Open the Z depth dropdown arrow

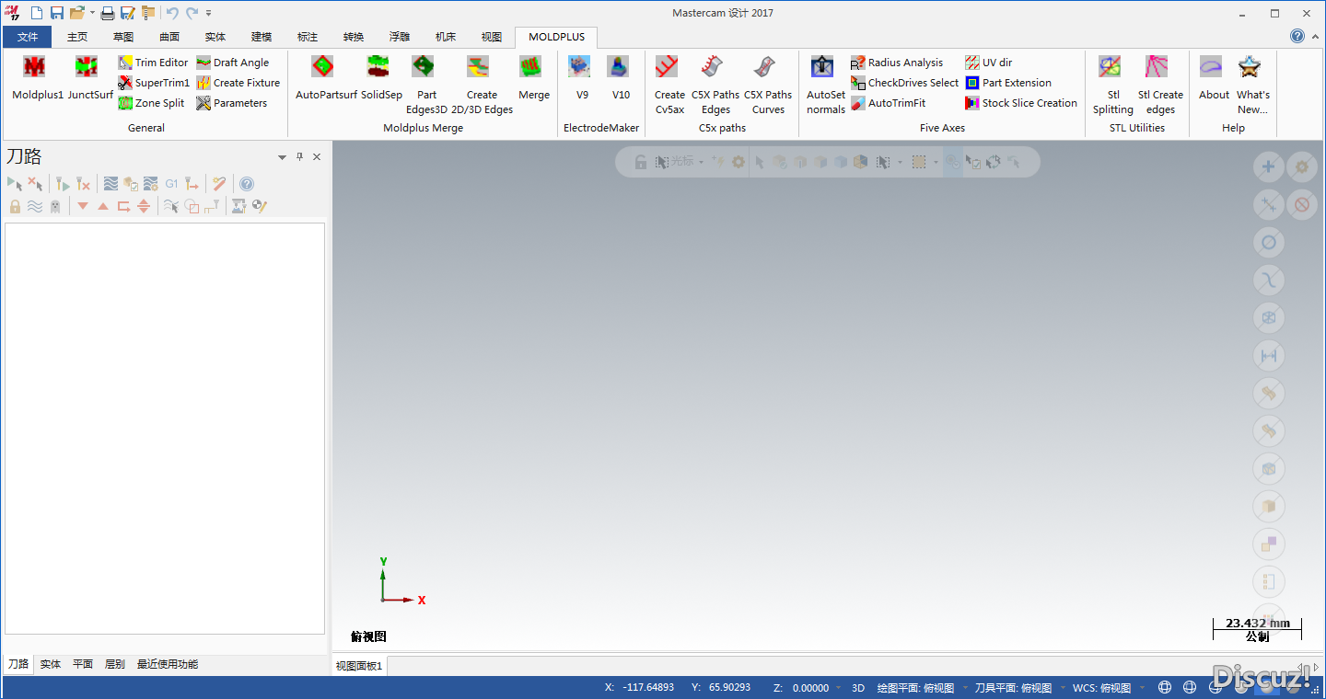pyautogui.click(x=839, y=688)
